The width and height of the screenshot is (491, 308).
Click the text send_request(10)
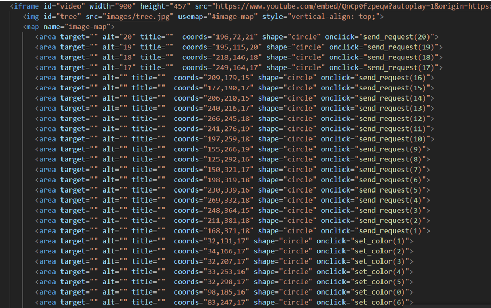393,139
